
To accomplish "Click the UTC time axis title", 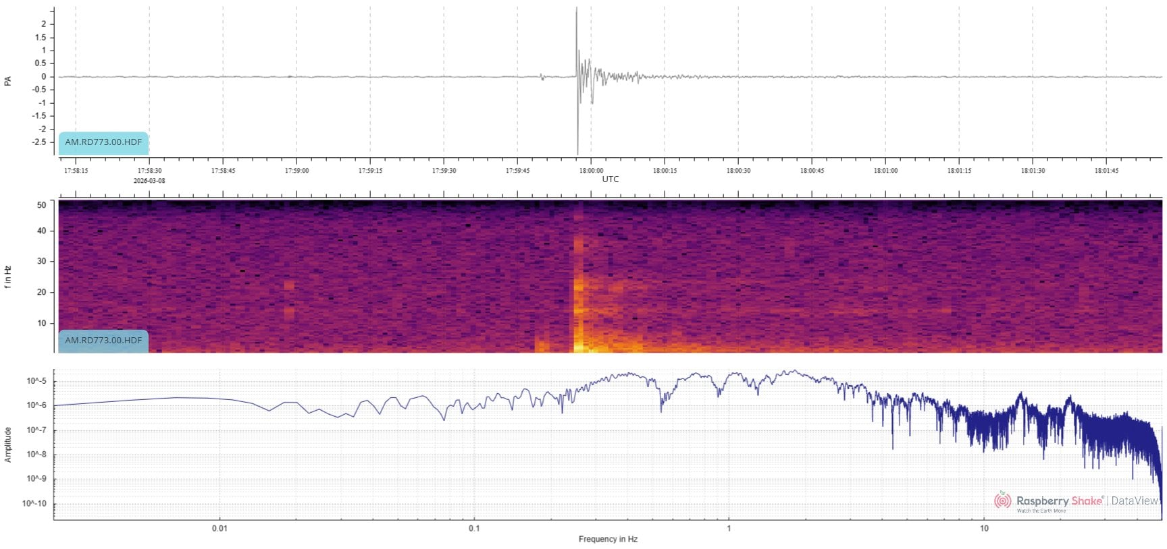I will [x=611, y=179].
